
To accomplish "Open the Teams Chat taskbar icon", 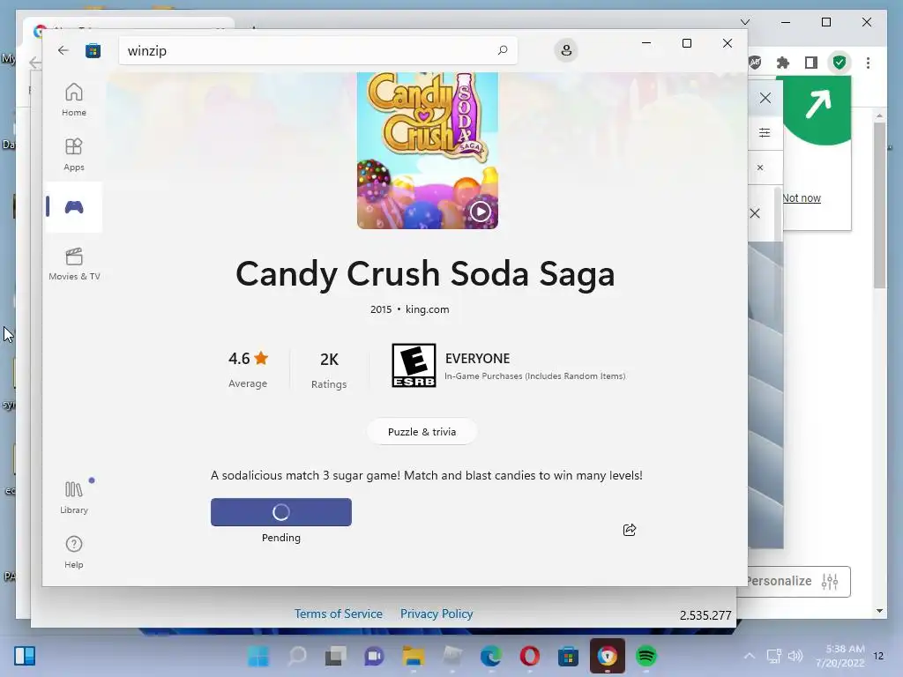I will [x=374, y=656].
